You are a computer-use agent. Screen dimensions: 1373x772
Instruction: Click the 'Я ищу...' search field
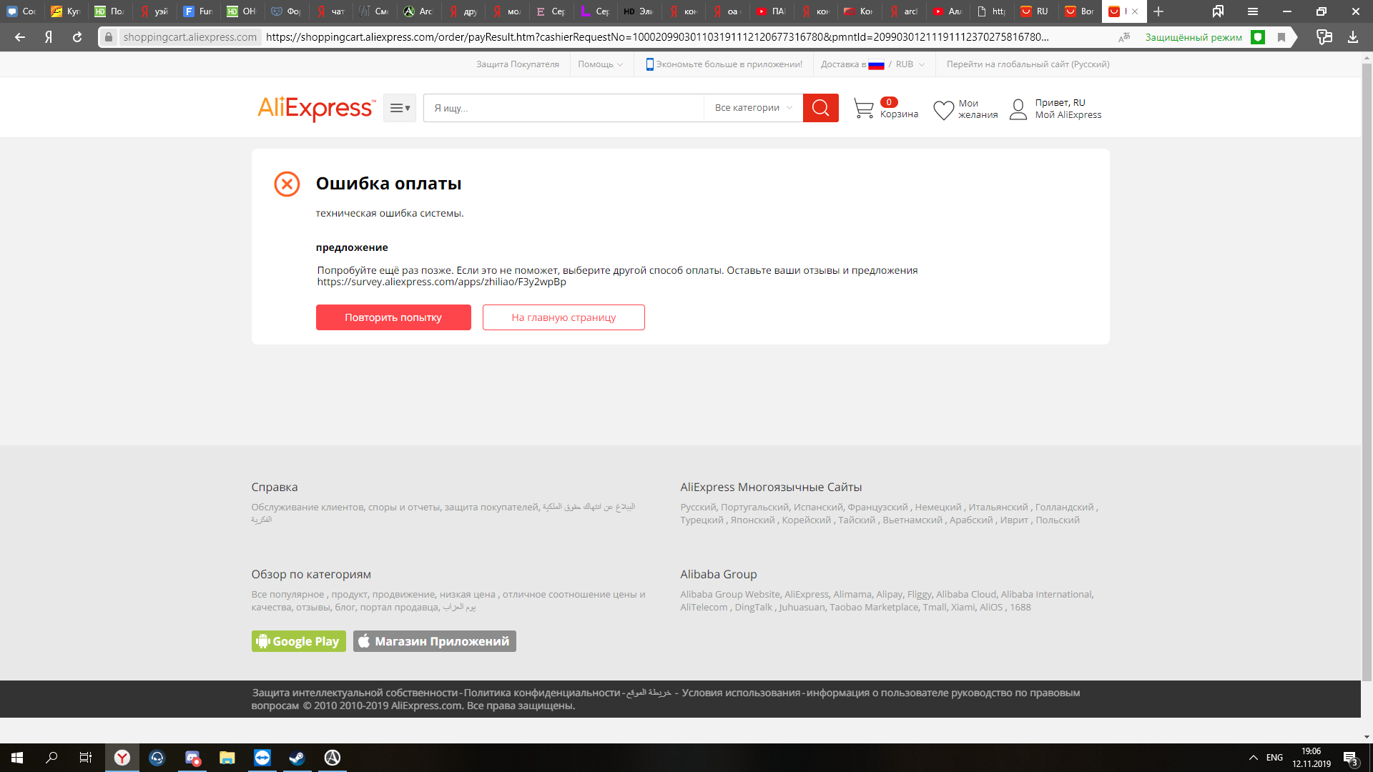tap(564, 108)
